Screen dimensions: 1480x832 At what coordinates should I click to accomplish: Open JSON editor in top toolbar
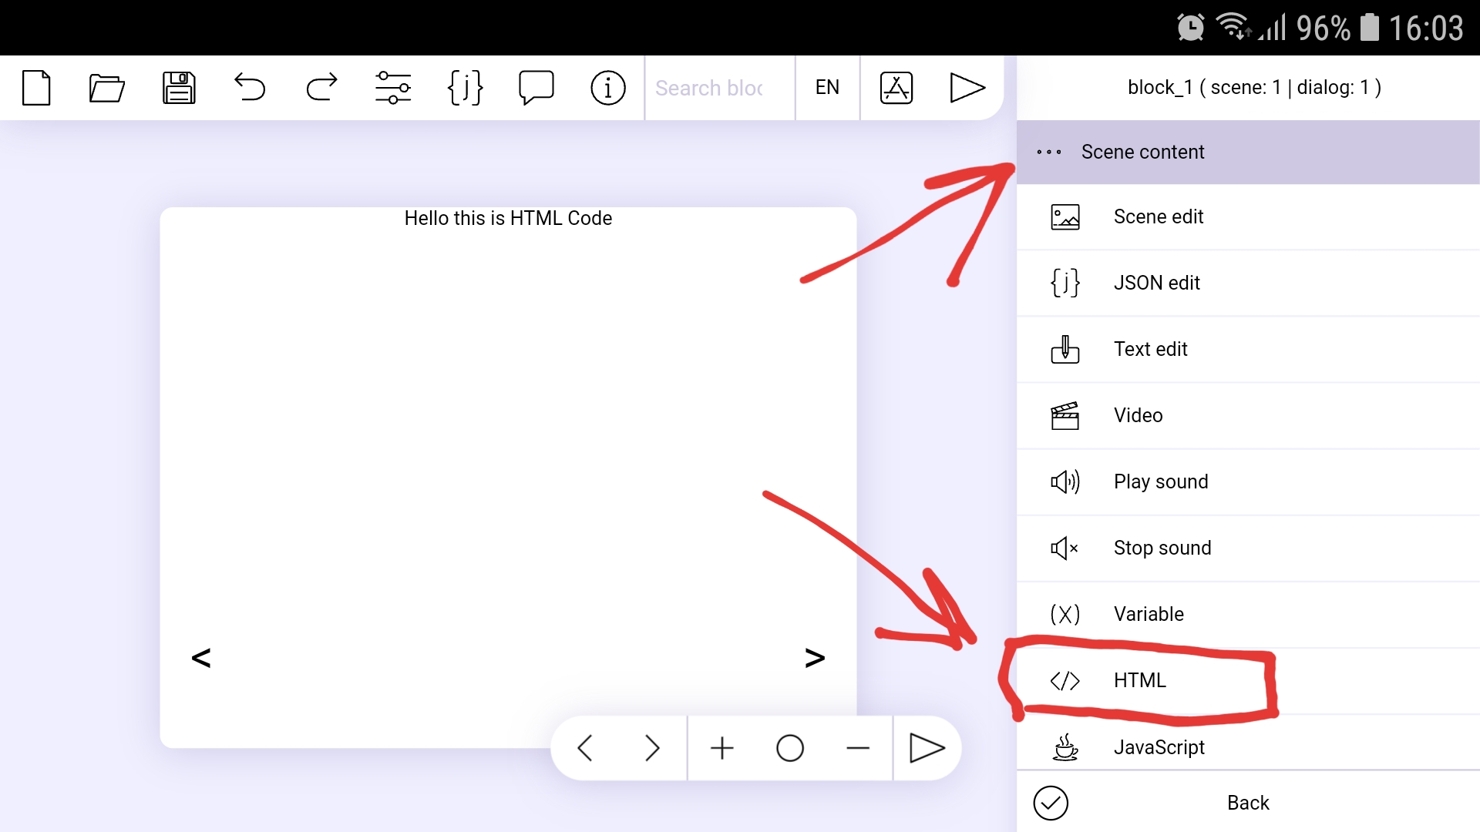tap(465, 88)
